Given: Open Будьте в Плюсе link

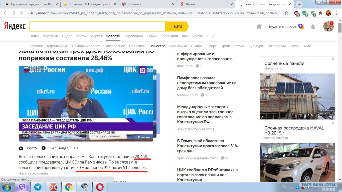Looking at the screenshot, I should click(x=283, y=26).
